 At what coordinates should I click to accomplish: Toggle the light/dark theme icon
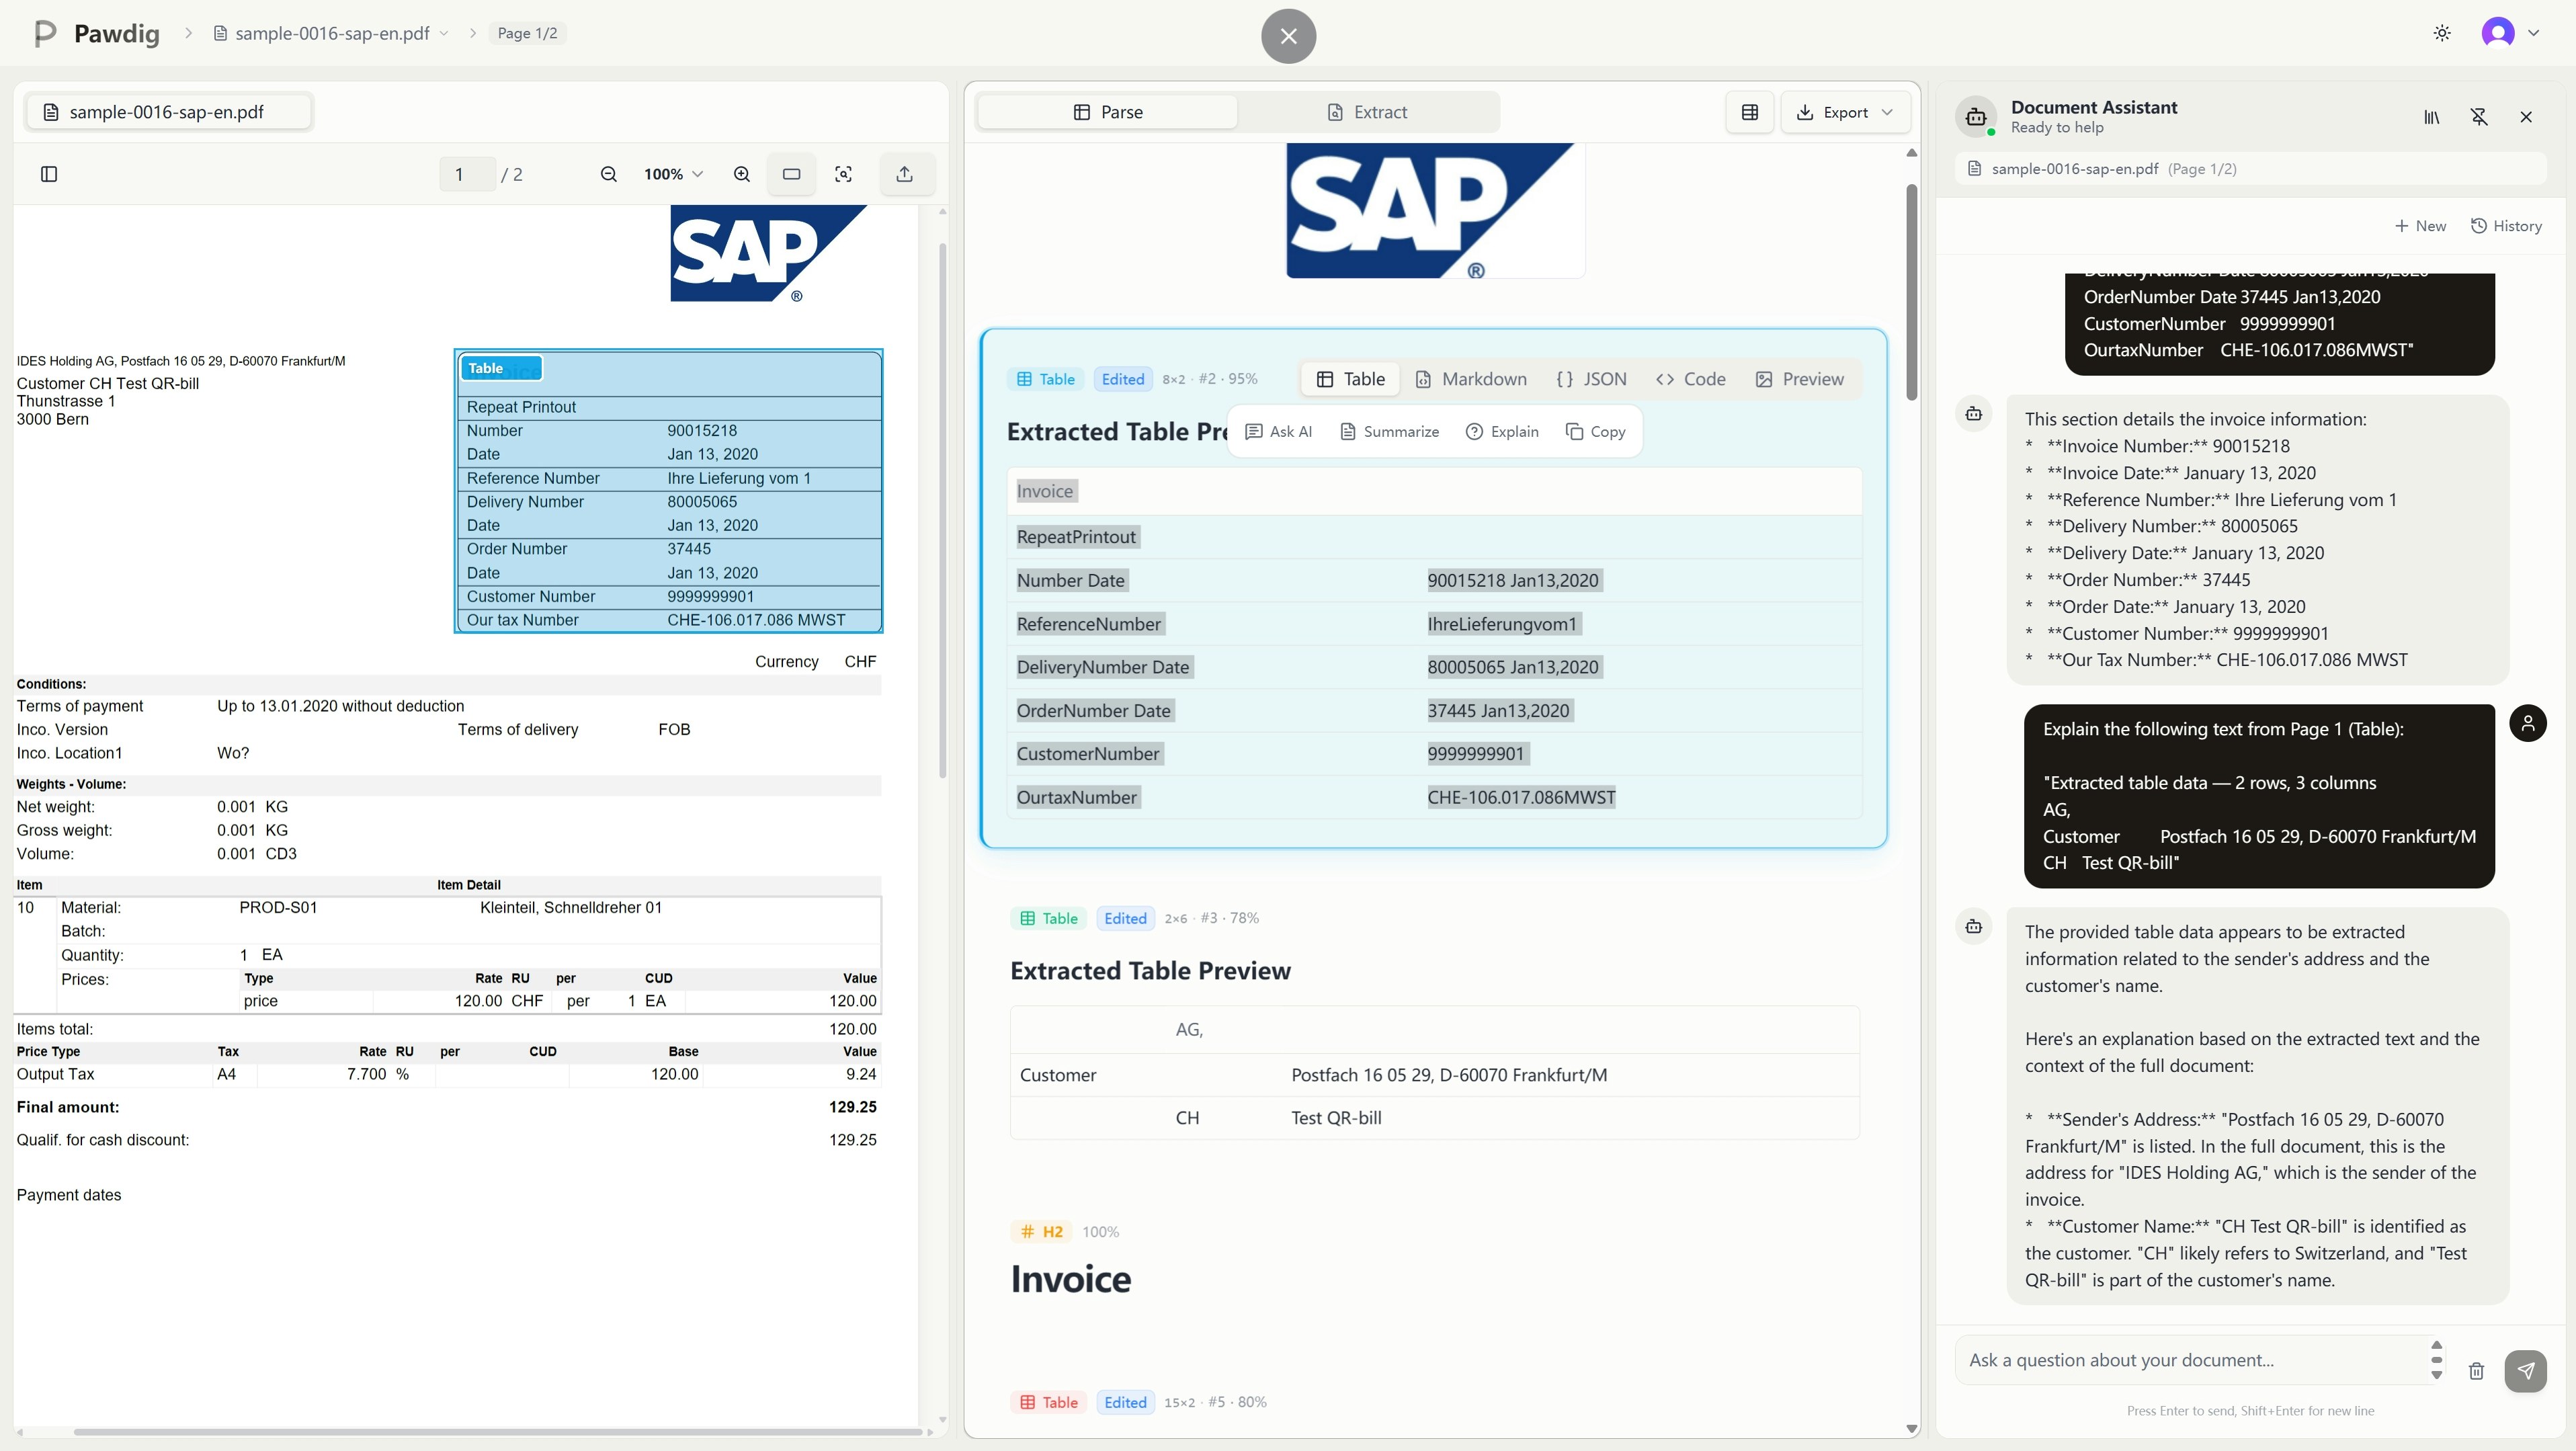coord(2441,33)
